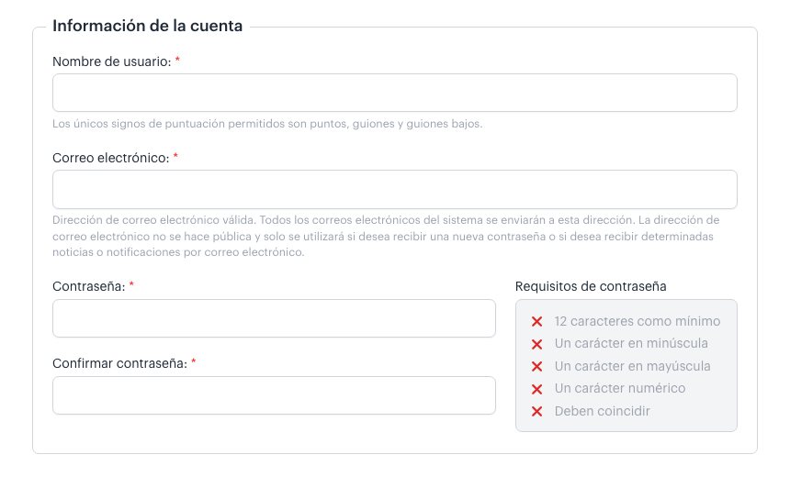Click the Correo electrónico label
Image resolution: width=790 pixels, height=477 pixels.
click(x=110, y=158)
